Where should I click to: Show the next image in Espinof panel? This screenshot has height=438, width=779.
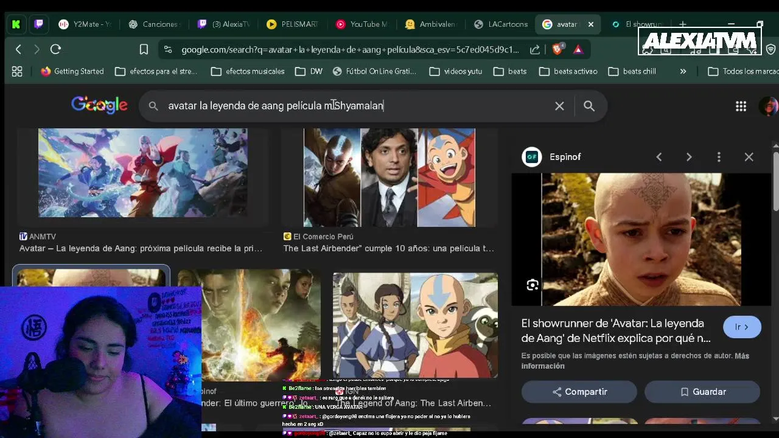pyautogui.click(x=689, y=157)
